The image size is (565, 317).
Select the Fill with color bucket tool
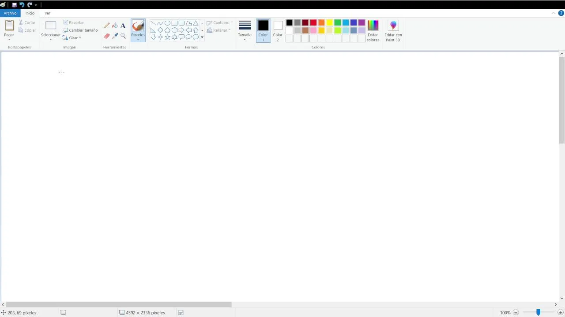(115, 26)
